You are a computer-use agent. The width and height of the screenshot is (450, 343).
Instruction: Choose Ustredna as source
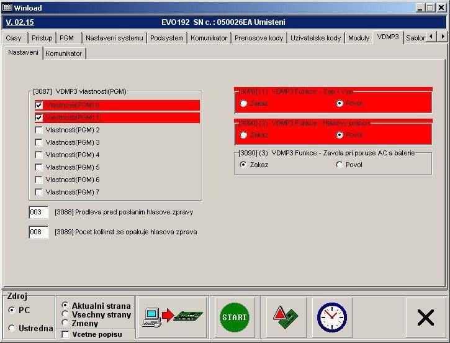point(12,328)
